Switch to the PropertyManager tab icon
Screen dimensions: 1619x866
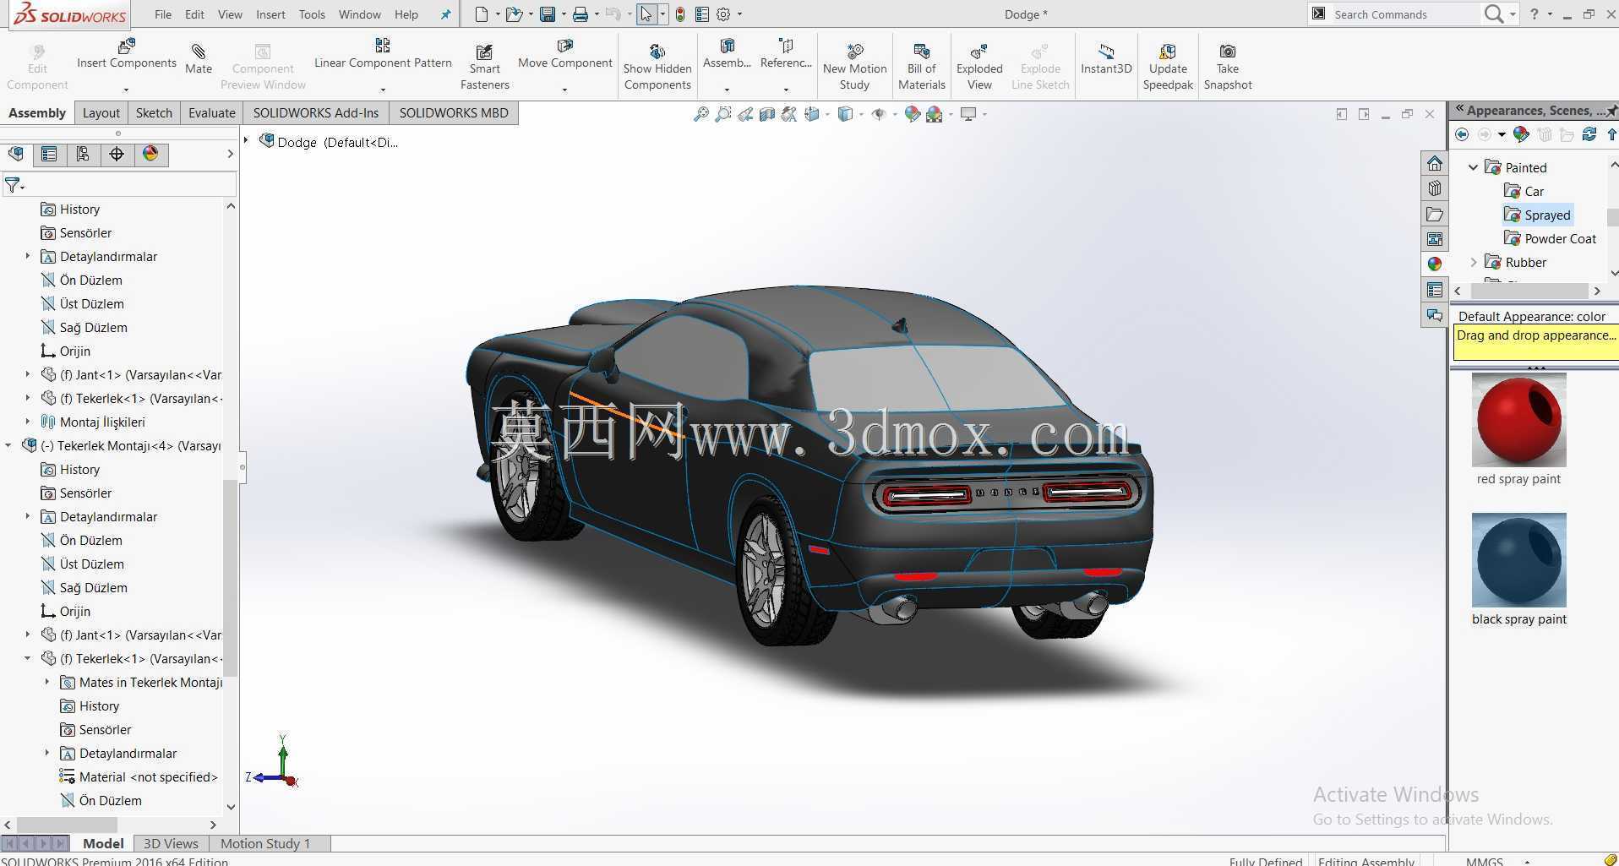tap(49, 154)
